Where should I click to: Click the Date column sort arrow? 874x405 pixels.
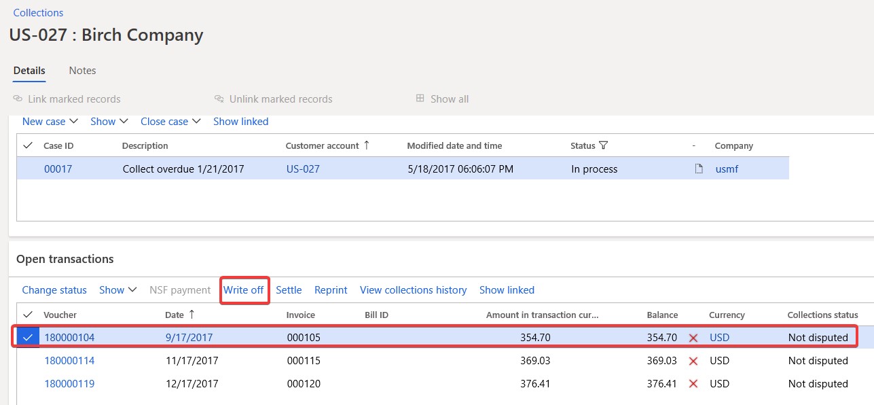click(192, 315)
